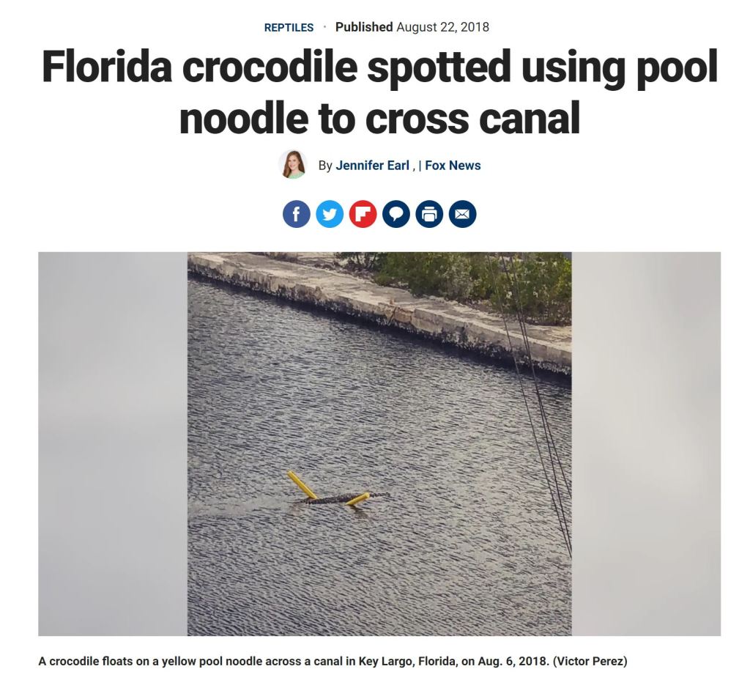
Task: Click the blurred gray area left of the photo
Action: tap(112, 443)
